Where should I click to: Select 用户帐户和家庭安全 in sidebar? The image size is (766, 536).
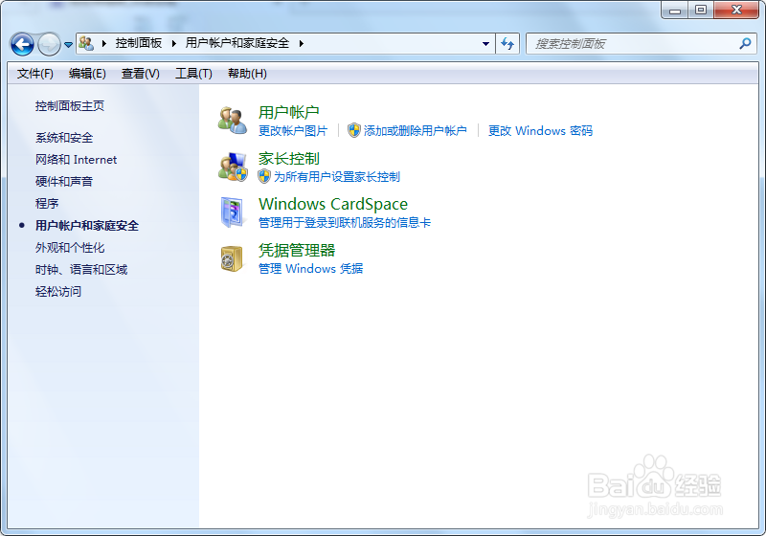coord(87,226)
